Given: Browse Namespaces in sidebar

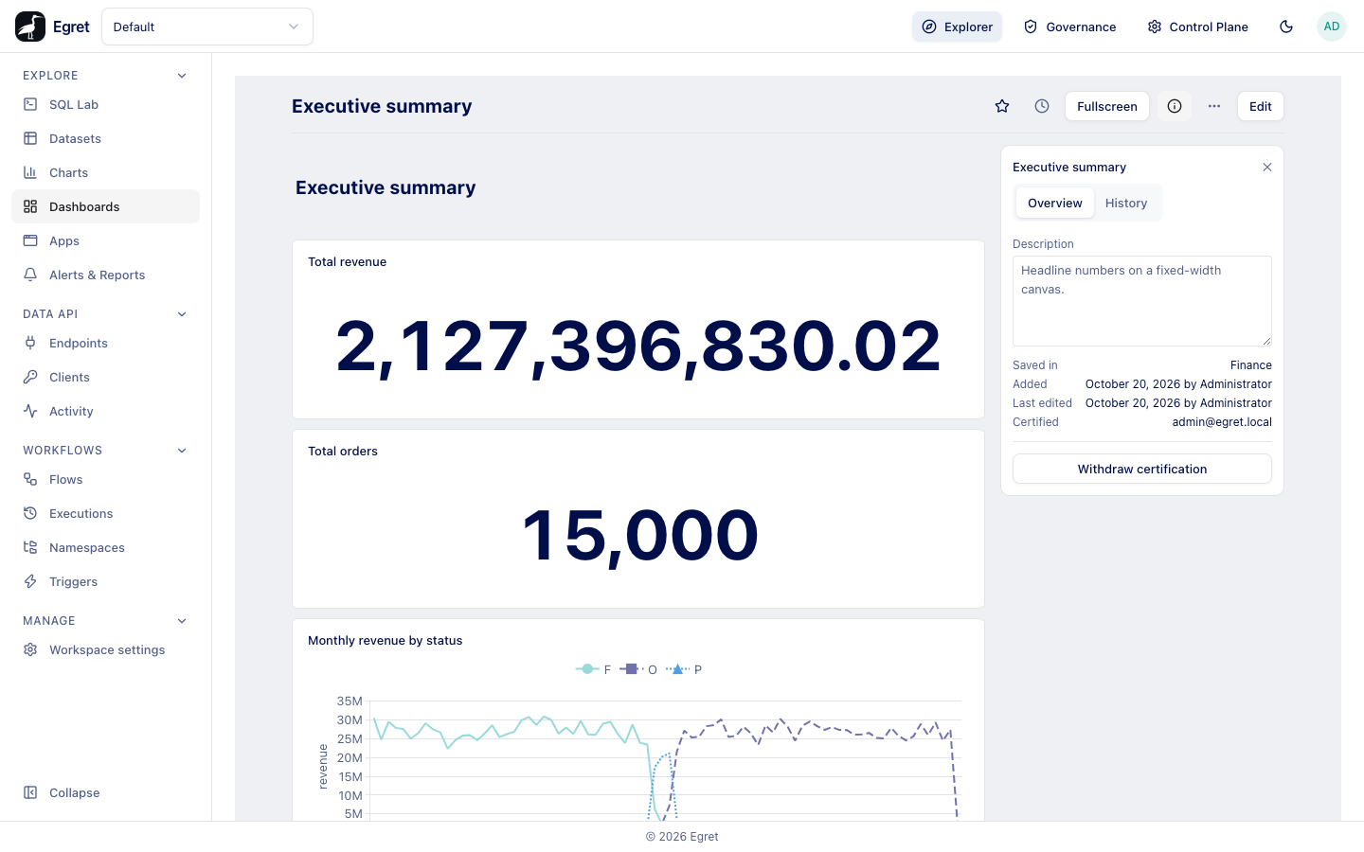Looking at the screenshot, I should (105, 547).
